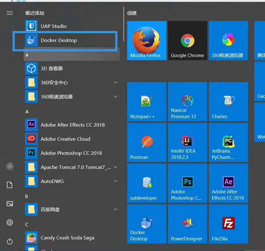Image resolution: width=265 pixels, height=251 pixels.
Task: Launch the Docker Desktop tile
Action: (147, 224)
